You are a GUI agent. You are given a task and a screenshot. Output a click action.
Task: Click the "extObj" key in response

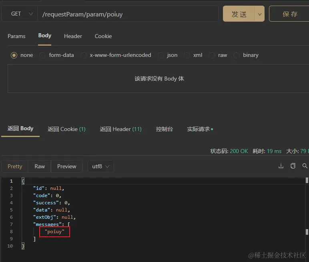click(44, 217)
